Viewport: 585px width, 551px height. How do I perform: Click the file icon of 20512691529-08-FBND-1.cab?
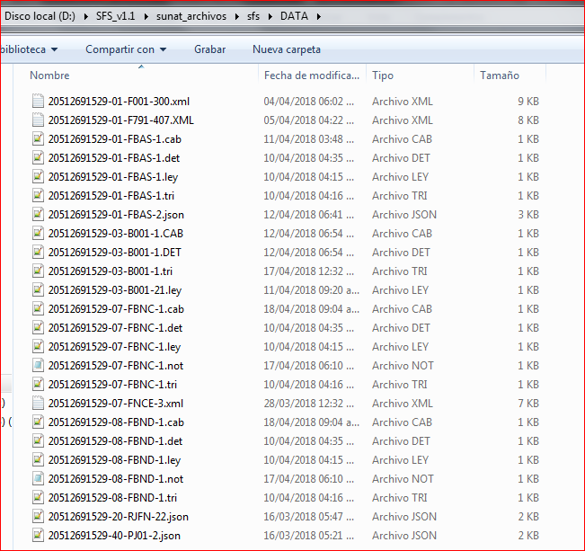[38, 422]
